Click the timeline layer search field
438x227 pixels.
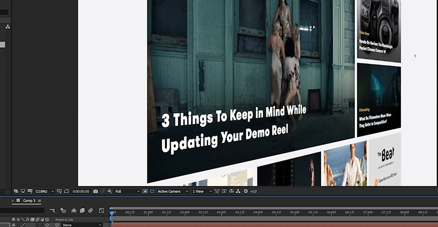coord(22,210)
